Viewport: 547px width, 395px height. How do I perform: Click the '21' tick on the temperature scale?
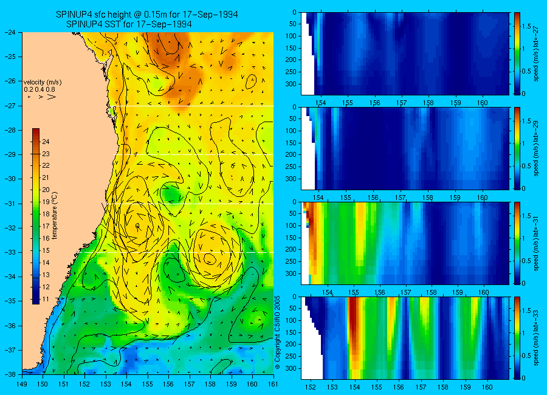coord(46,178)
